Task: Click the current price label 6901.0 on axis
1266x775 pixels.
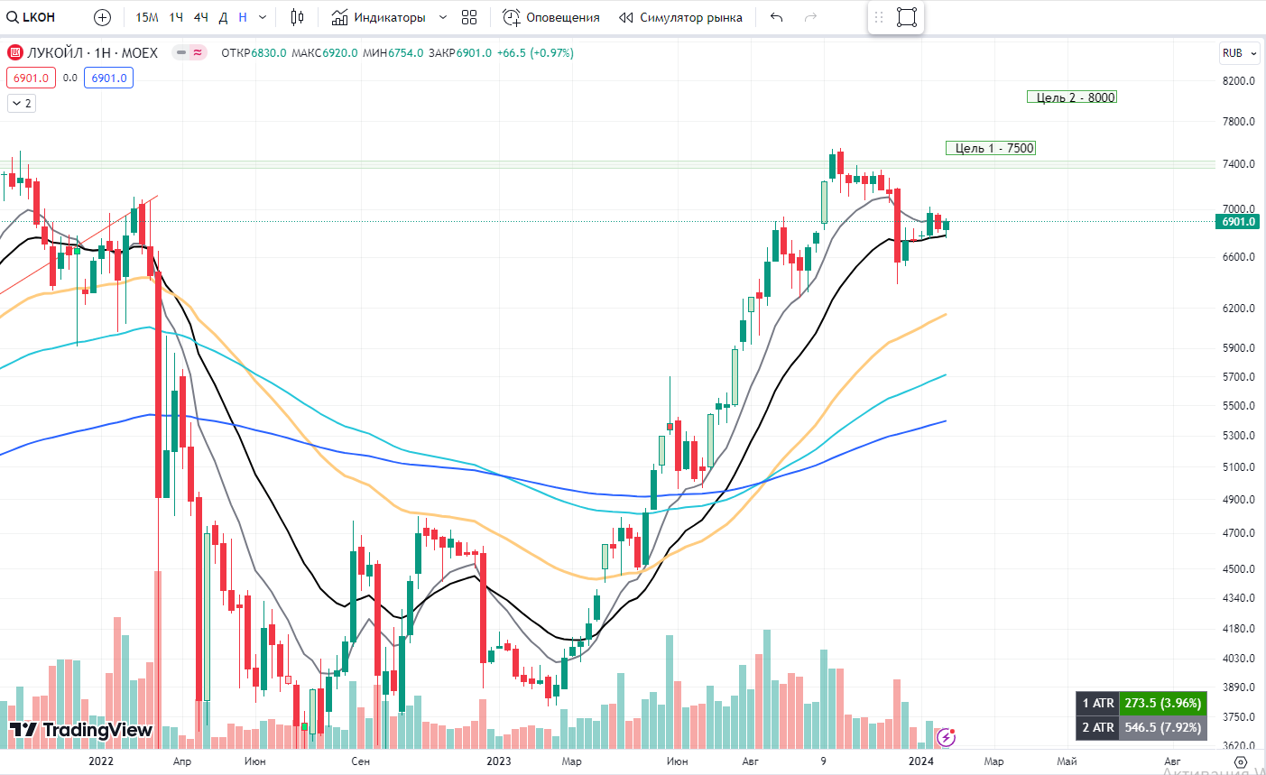Action: (x=1238, y=222)
